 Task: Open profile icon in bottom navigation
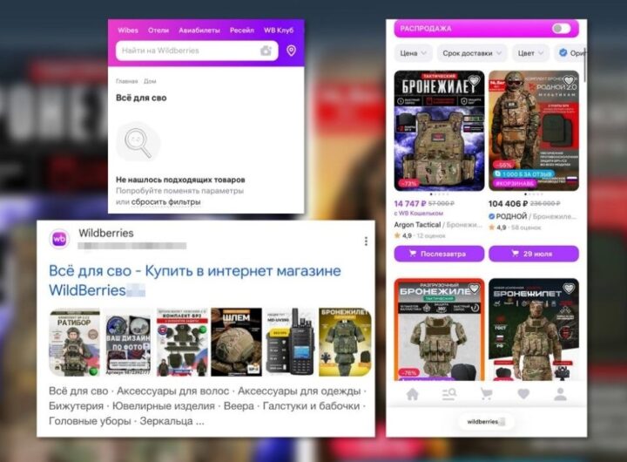click(x=560, y=394)
